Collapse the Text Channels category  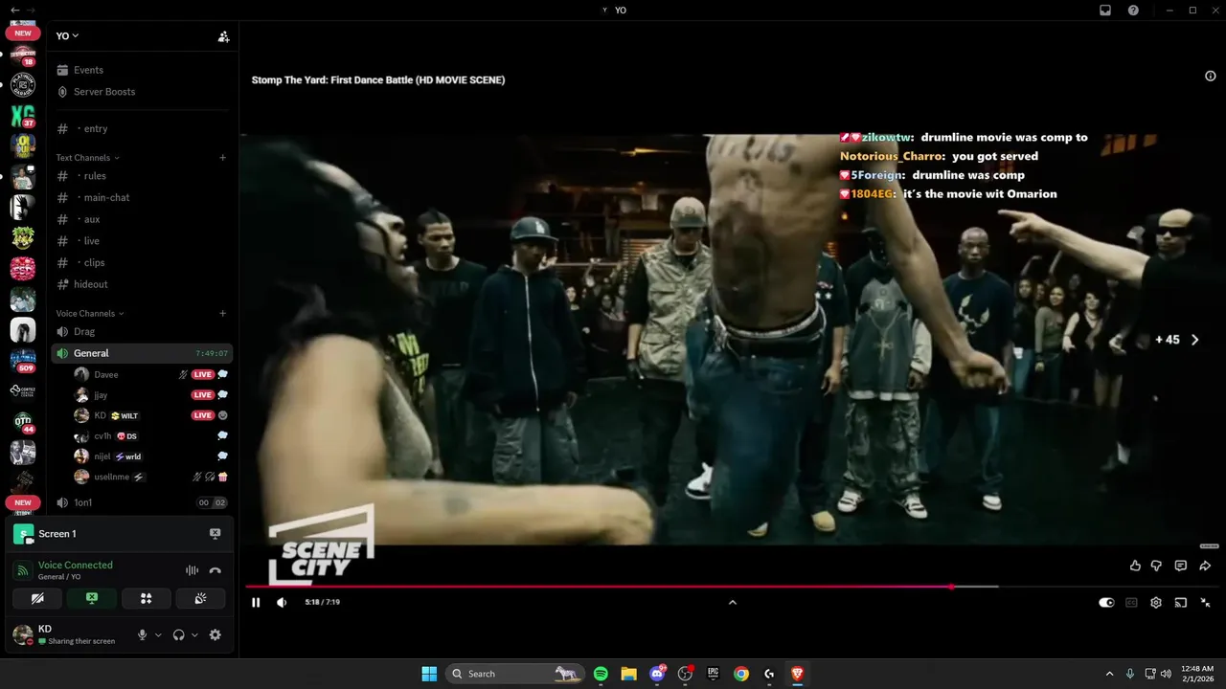click(87, 158)
